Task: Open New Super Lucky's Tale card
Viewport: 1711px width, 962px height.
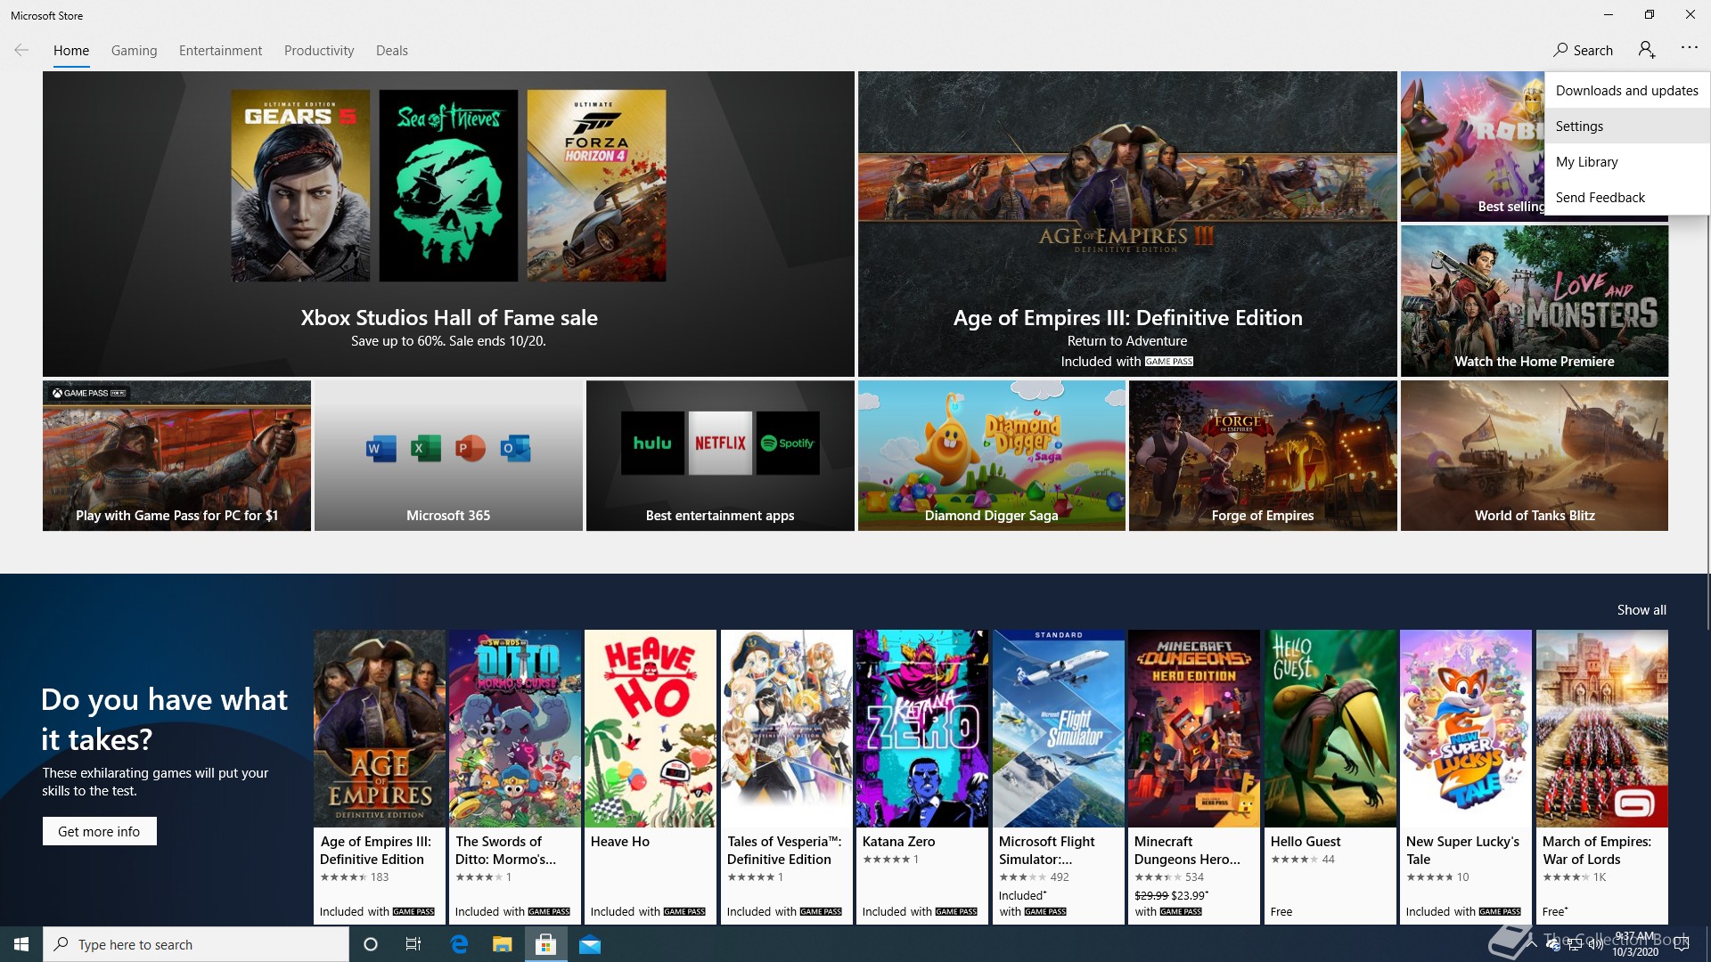Action: pyautogui.click(x=1466, y=777)
